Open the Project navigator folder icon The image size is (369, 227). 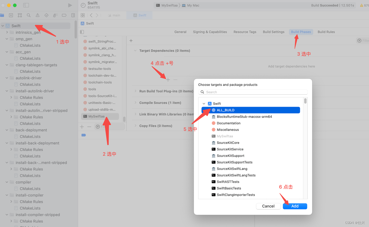point(2,15)
